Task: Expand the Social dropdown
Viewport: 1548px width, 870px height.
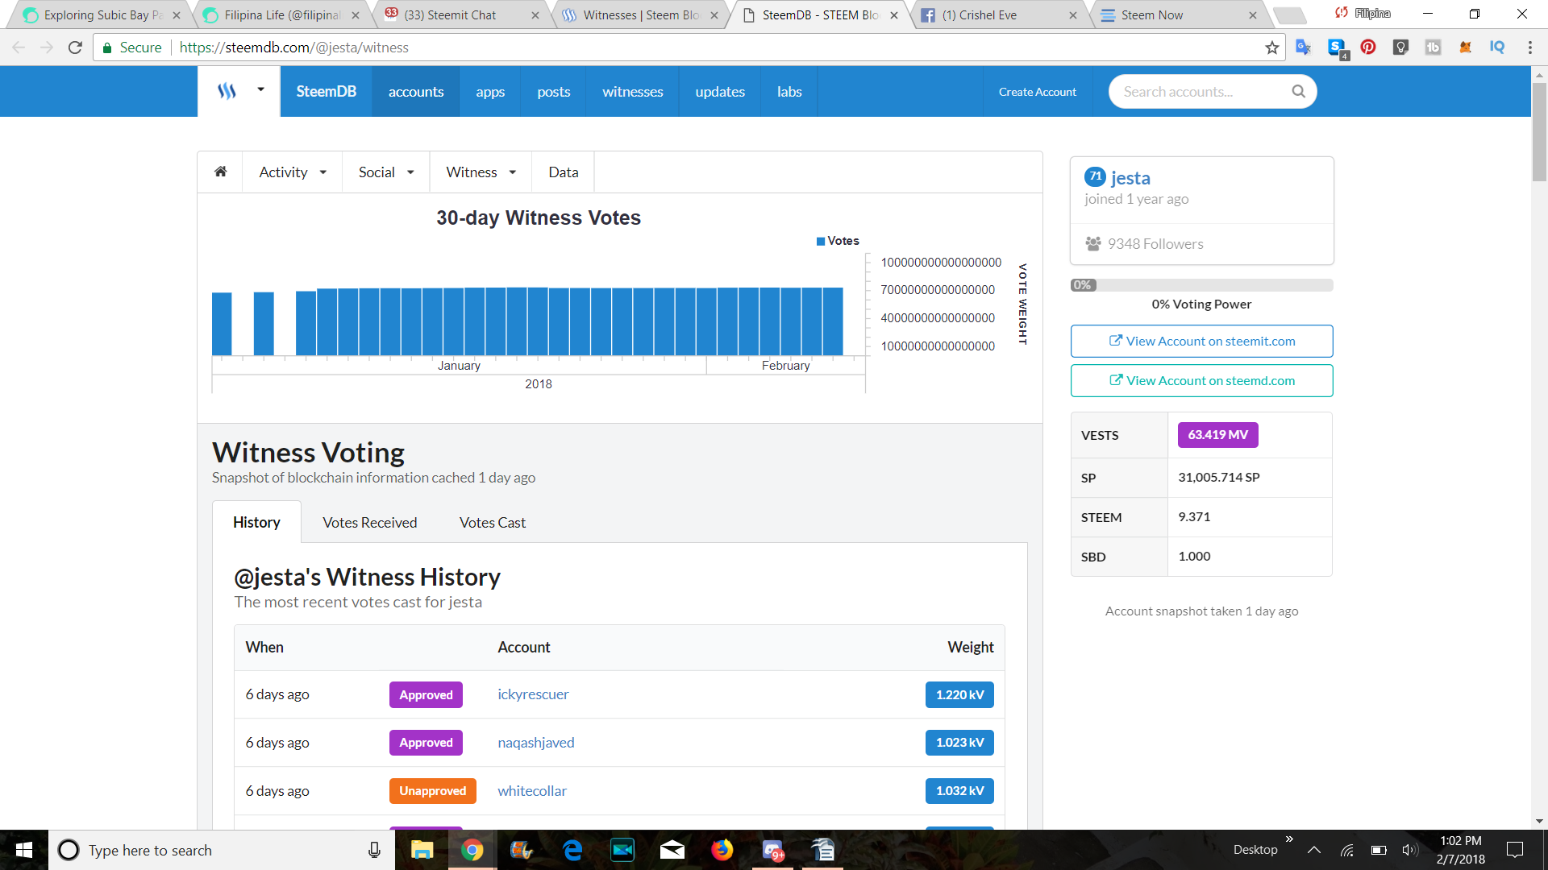Action: click(386, 172)
